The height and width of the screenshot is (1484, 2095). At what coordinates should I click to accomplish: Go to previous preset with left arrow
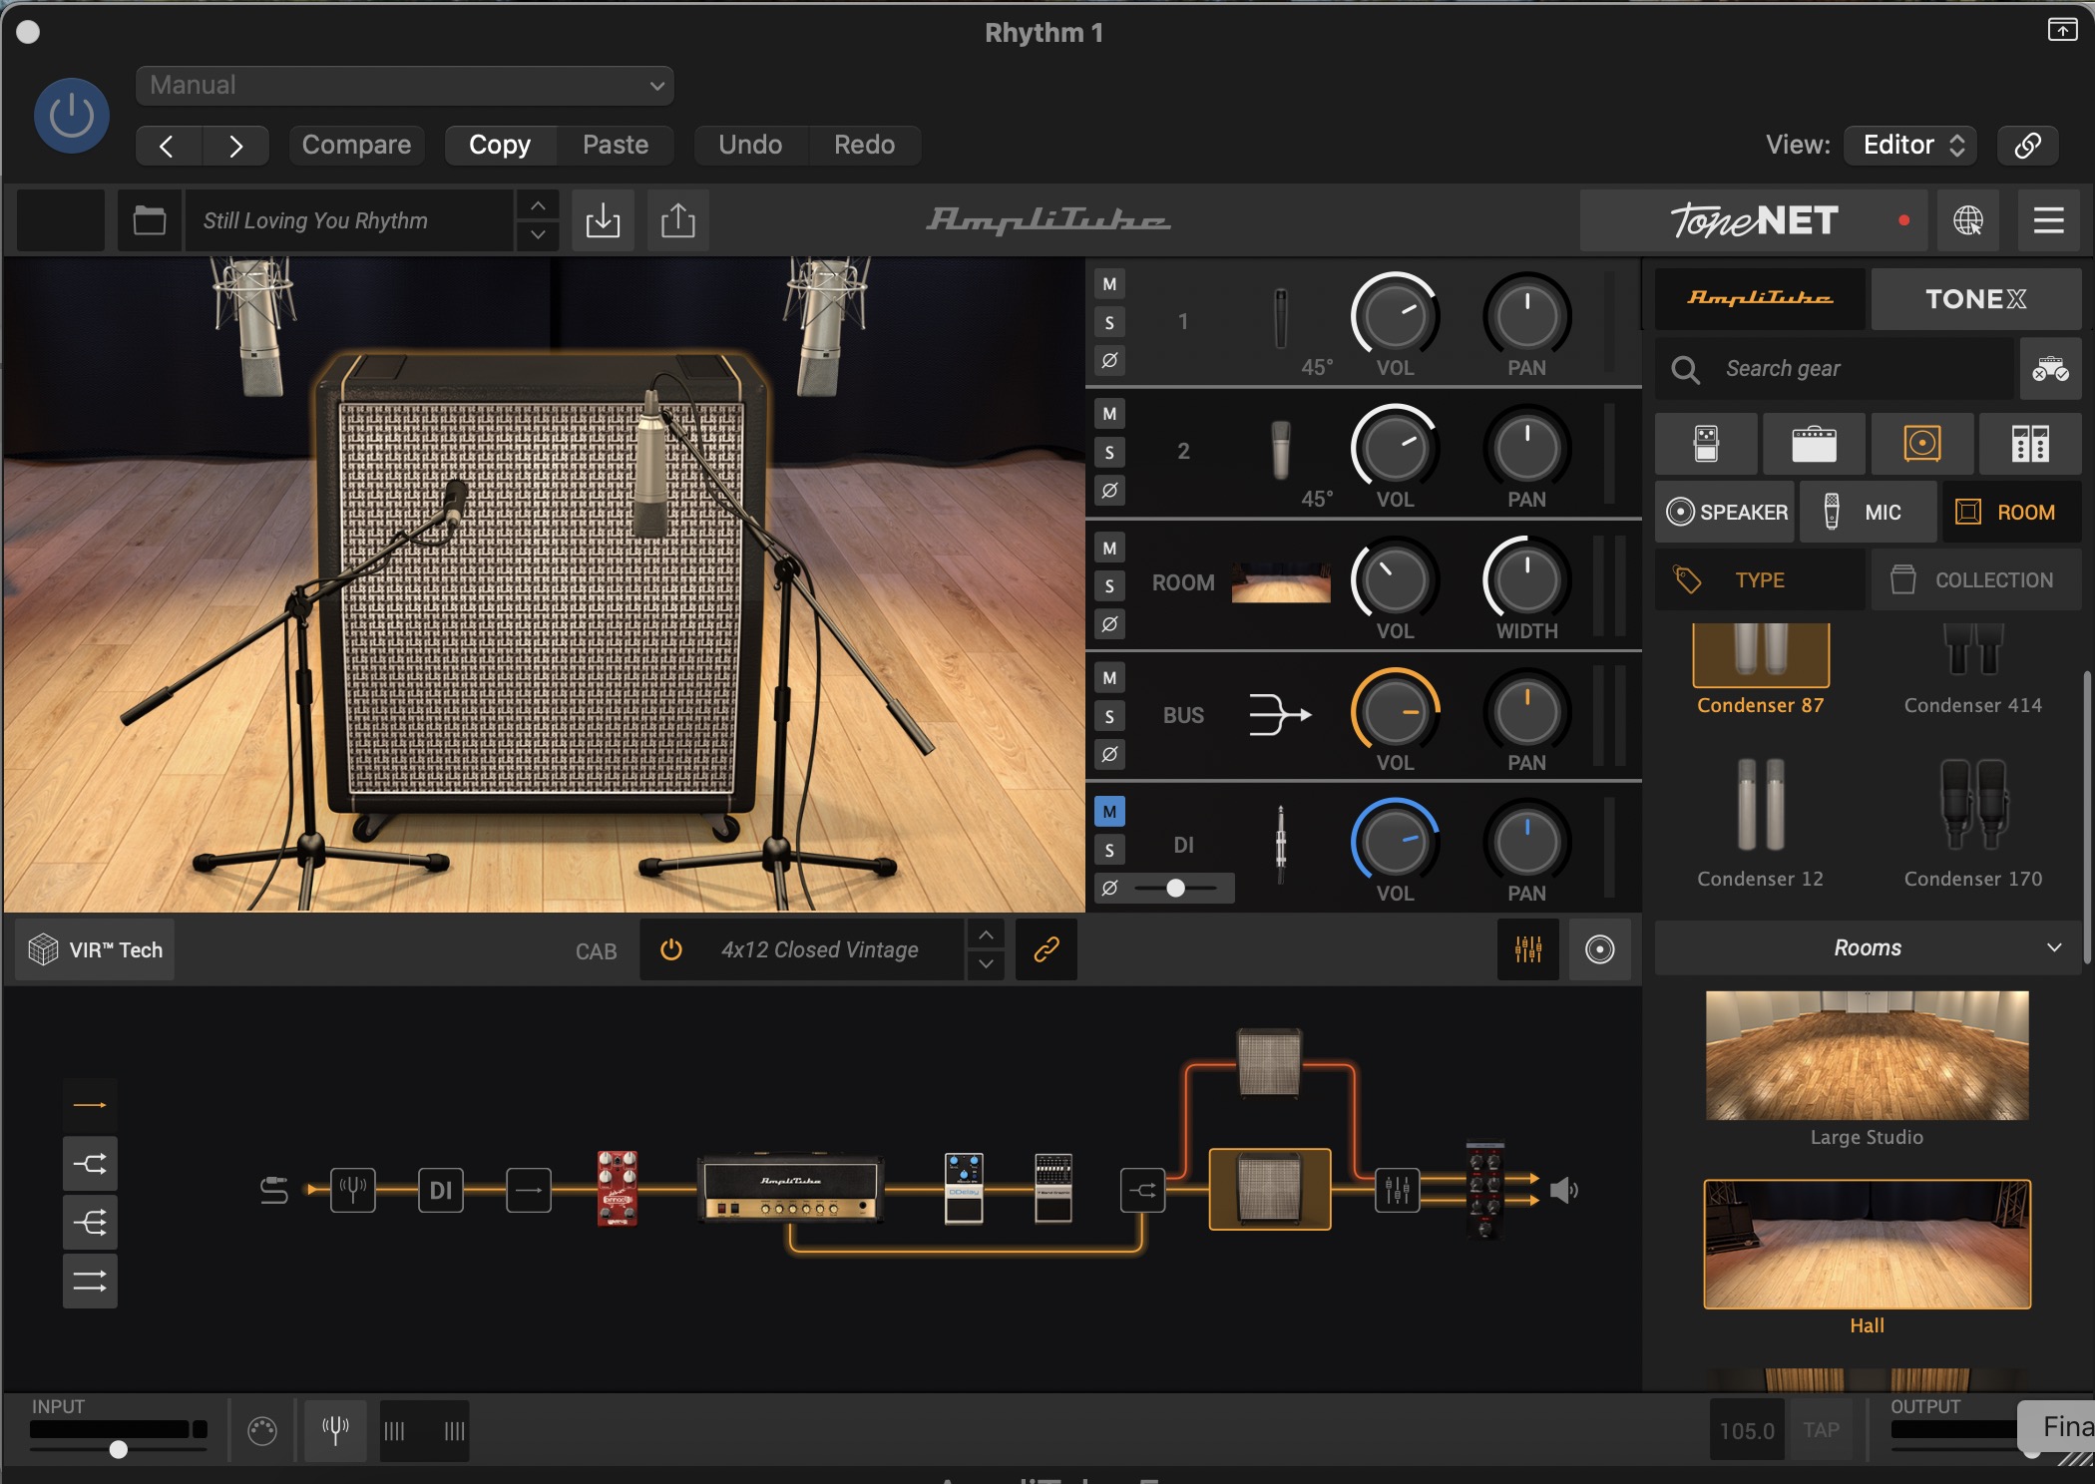coord(169,146)
